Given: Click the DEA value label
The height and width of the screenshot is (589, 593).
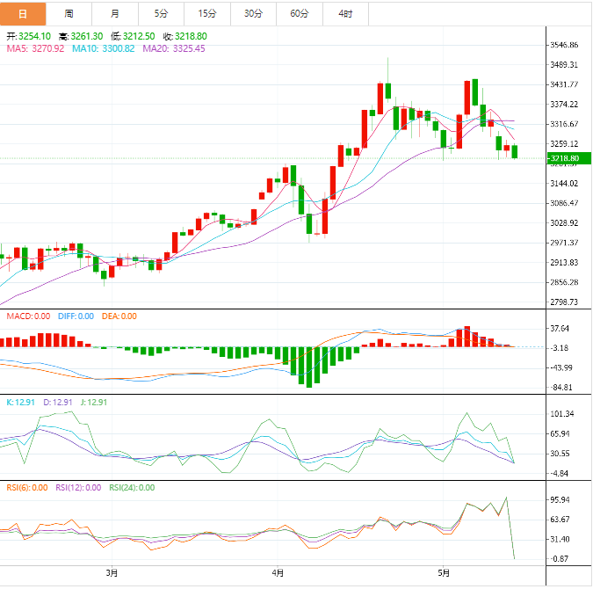Looking at the screenshot, I should pyautogui.click(x=120, y=316).
